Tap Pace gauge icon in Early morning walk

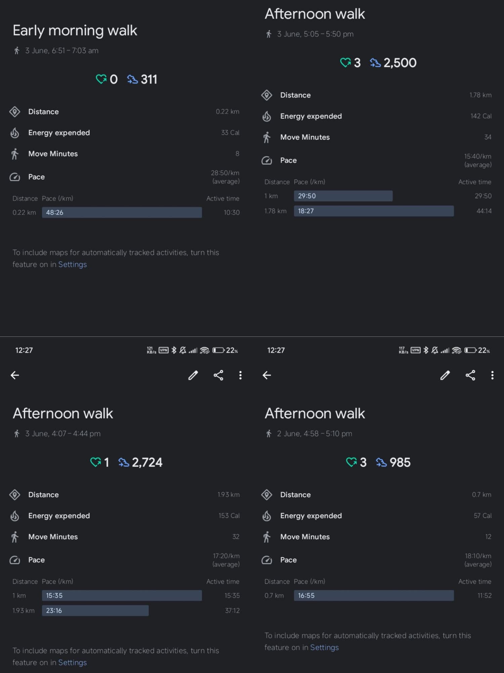[15, 177]
